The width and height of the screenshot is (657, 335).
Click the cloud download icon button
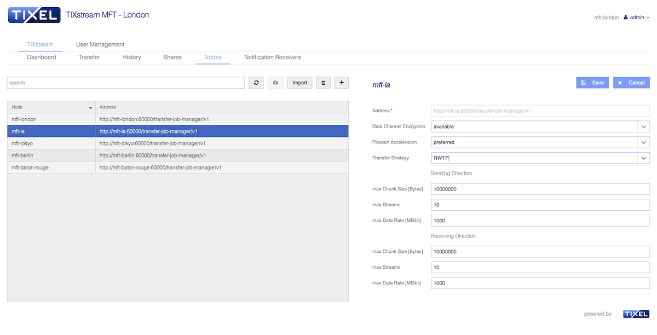point(275,83)
